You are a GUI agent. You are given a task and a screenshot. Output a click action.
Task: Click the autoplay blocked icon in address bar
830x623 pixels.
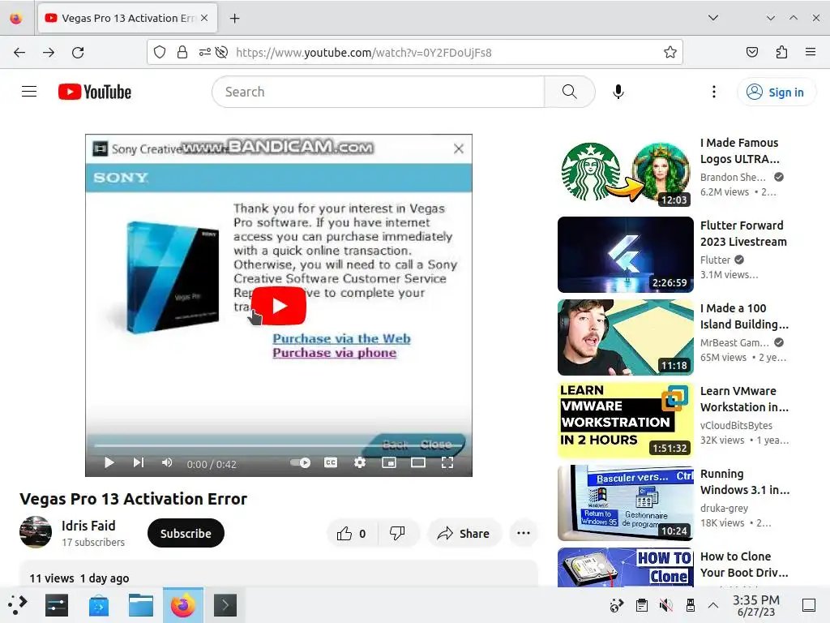(x=222, y=52)
